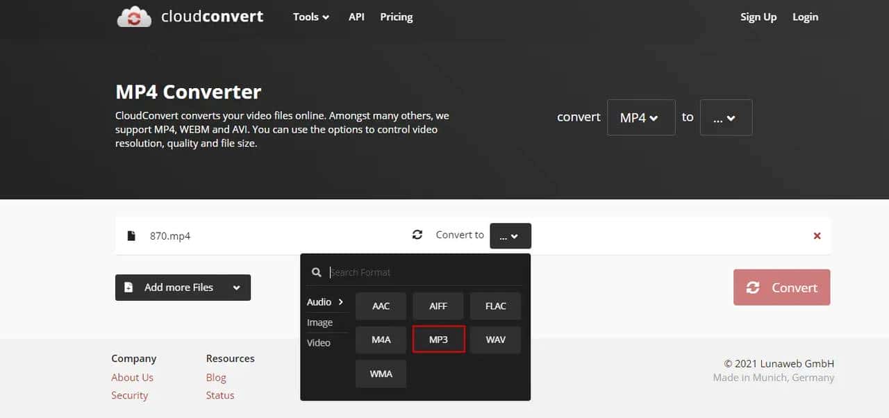Viewport: 889px width, 418px height.
Task: Open the target format dropdown in header
Action: point(725,117)
